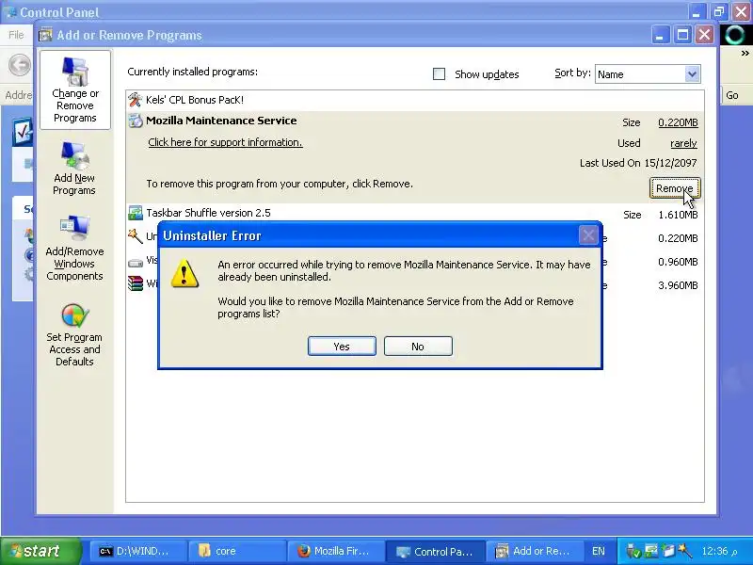753x565 pixels.
Task: Toggle the Show updates checkbox
Action: click(439, 74)
